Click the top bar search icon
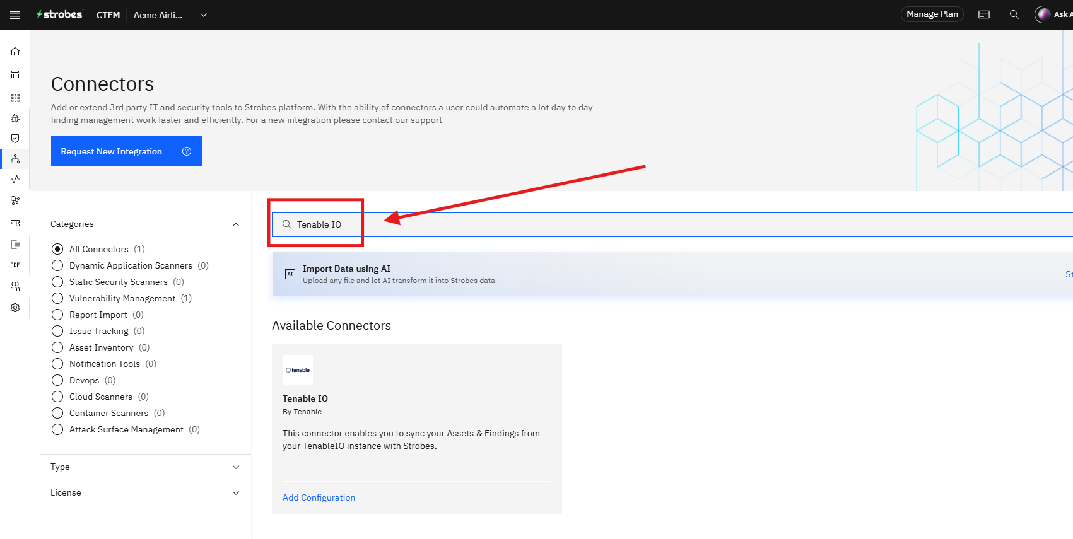Image resolution: width=1073 pixels, height=539 pixels. pyautogui.click(x=1014, y=14)
